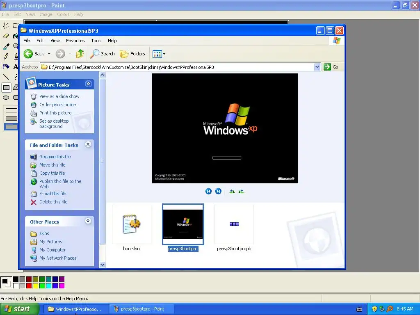The height and width of the screenshot is (315, 420).
Task: Collapse the Other Places panel
Action: point(88,221)
